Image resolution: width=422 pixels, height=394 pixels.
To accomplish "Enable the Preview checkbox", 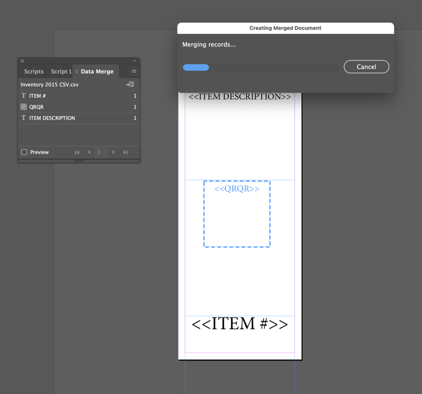I will click(x=24, y=152).
